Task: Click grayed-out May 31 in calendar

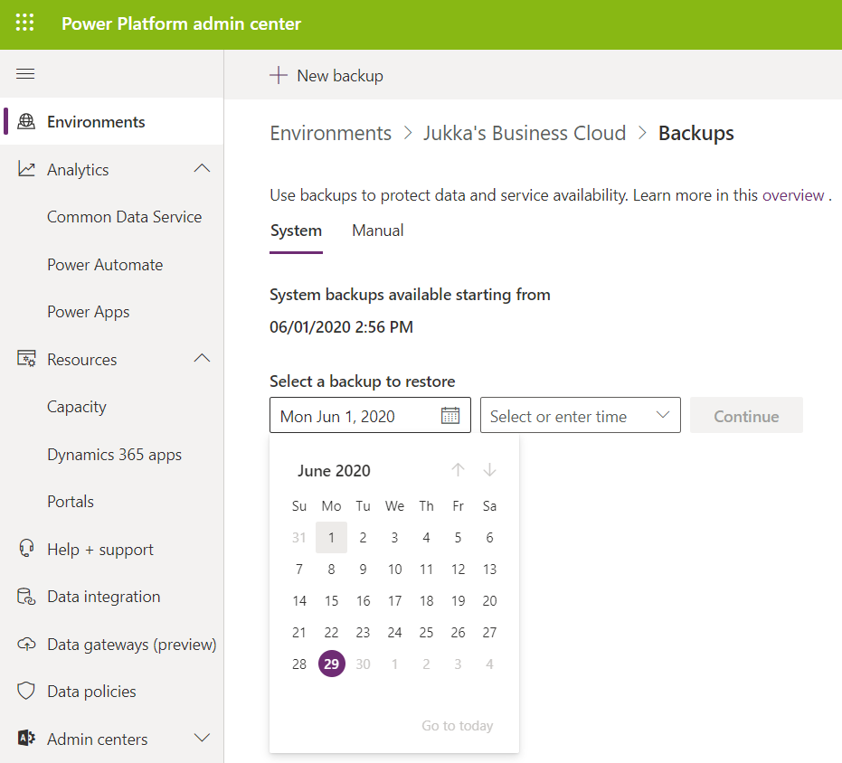Action: pyautogui.click(x=299, y=537)
